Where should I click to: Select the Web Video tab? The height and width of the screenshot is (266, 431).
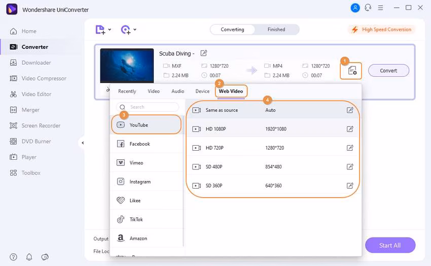tap(231, 92)
